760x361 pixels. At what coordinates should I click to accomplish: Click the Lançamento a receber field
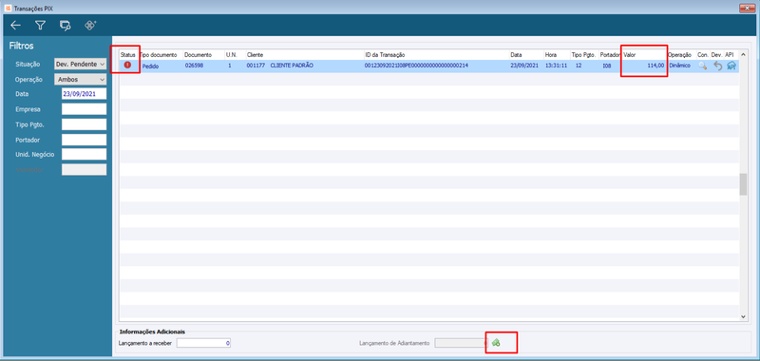point(203,343)
